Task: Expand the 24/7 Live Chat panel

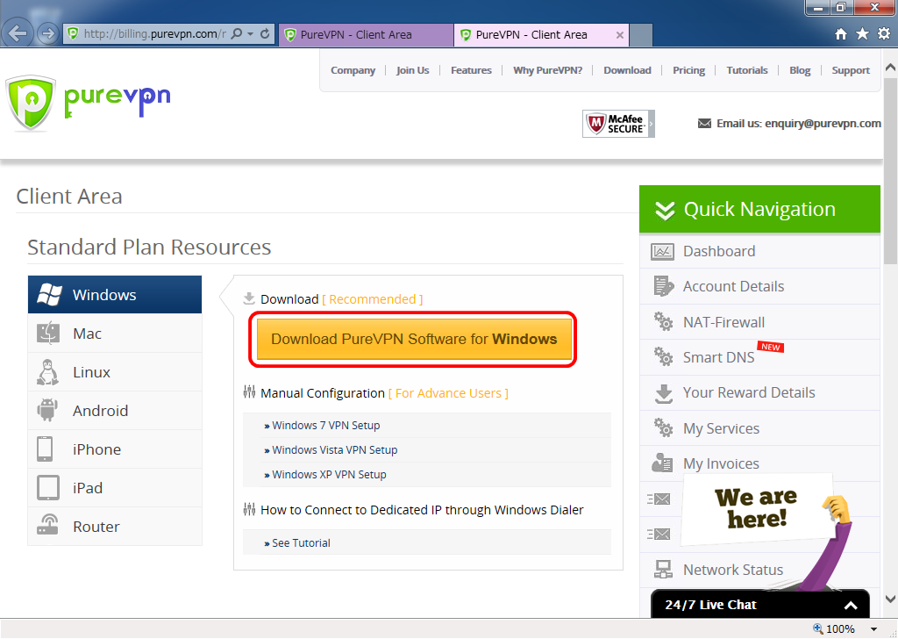Action: (x=851, y=605)
